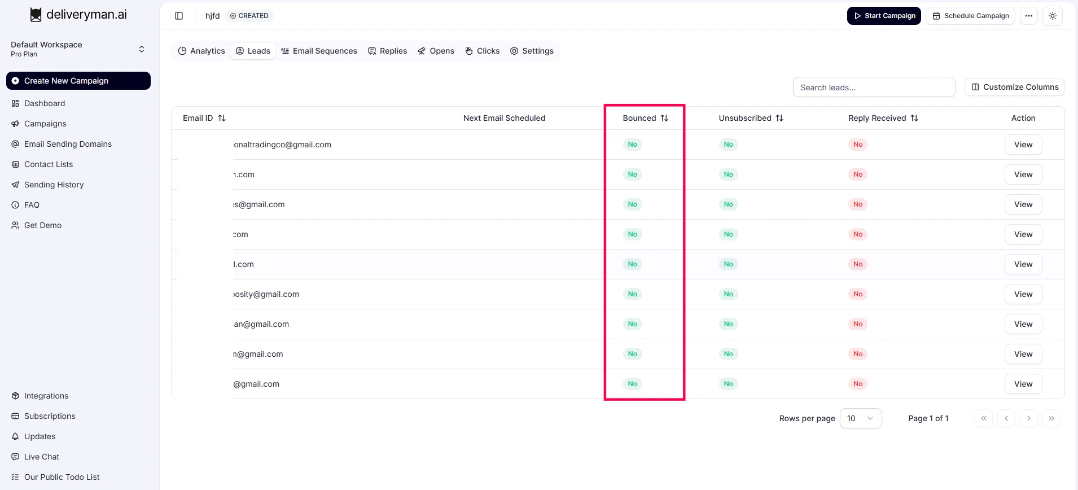This screenshot has width=1078, height=490.
Task: Click into the Search leads field
Action: tap(874, 88)
